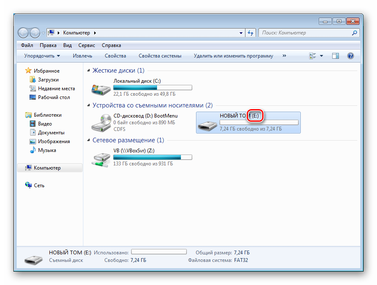The height and width of the screenshot is (285, 377).
Task: Select the Local Disk (C:) drive icon
Action: click(x=102, y=88)
